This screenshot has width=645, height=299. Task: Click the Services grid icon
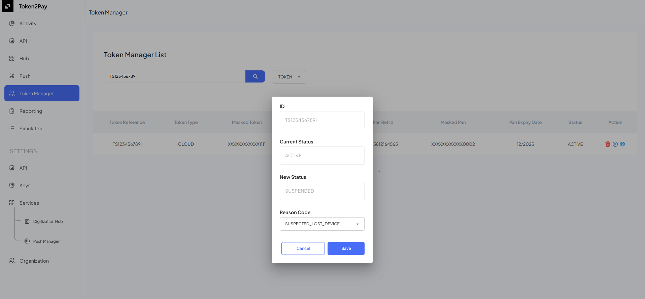[x=12, y=203]
